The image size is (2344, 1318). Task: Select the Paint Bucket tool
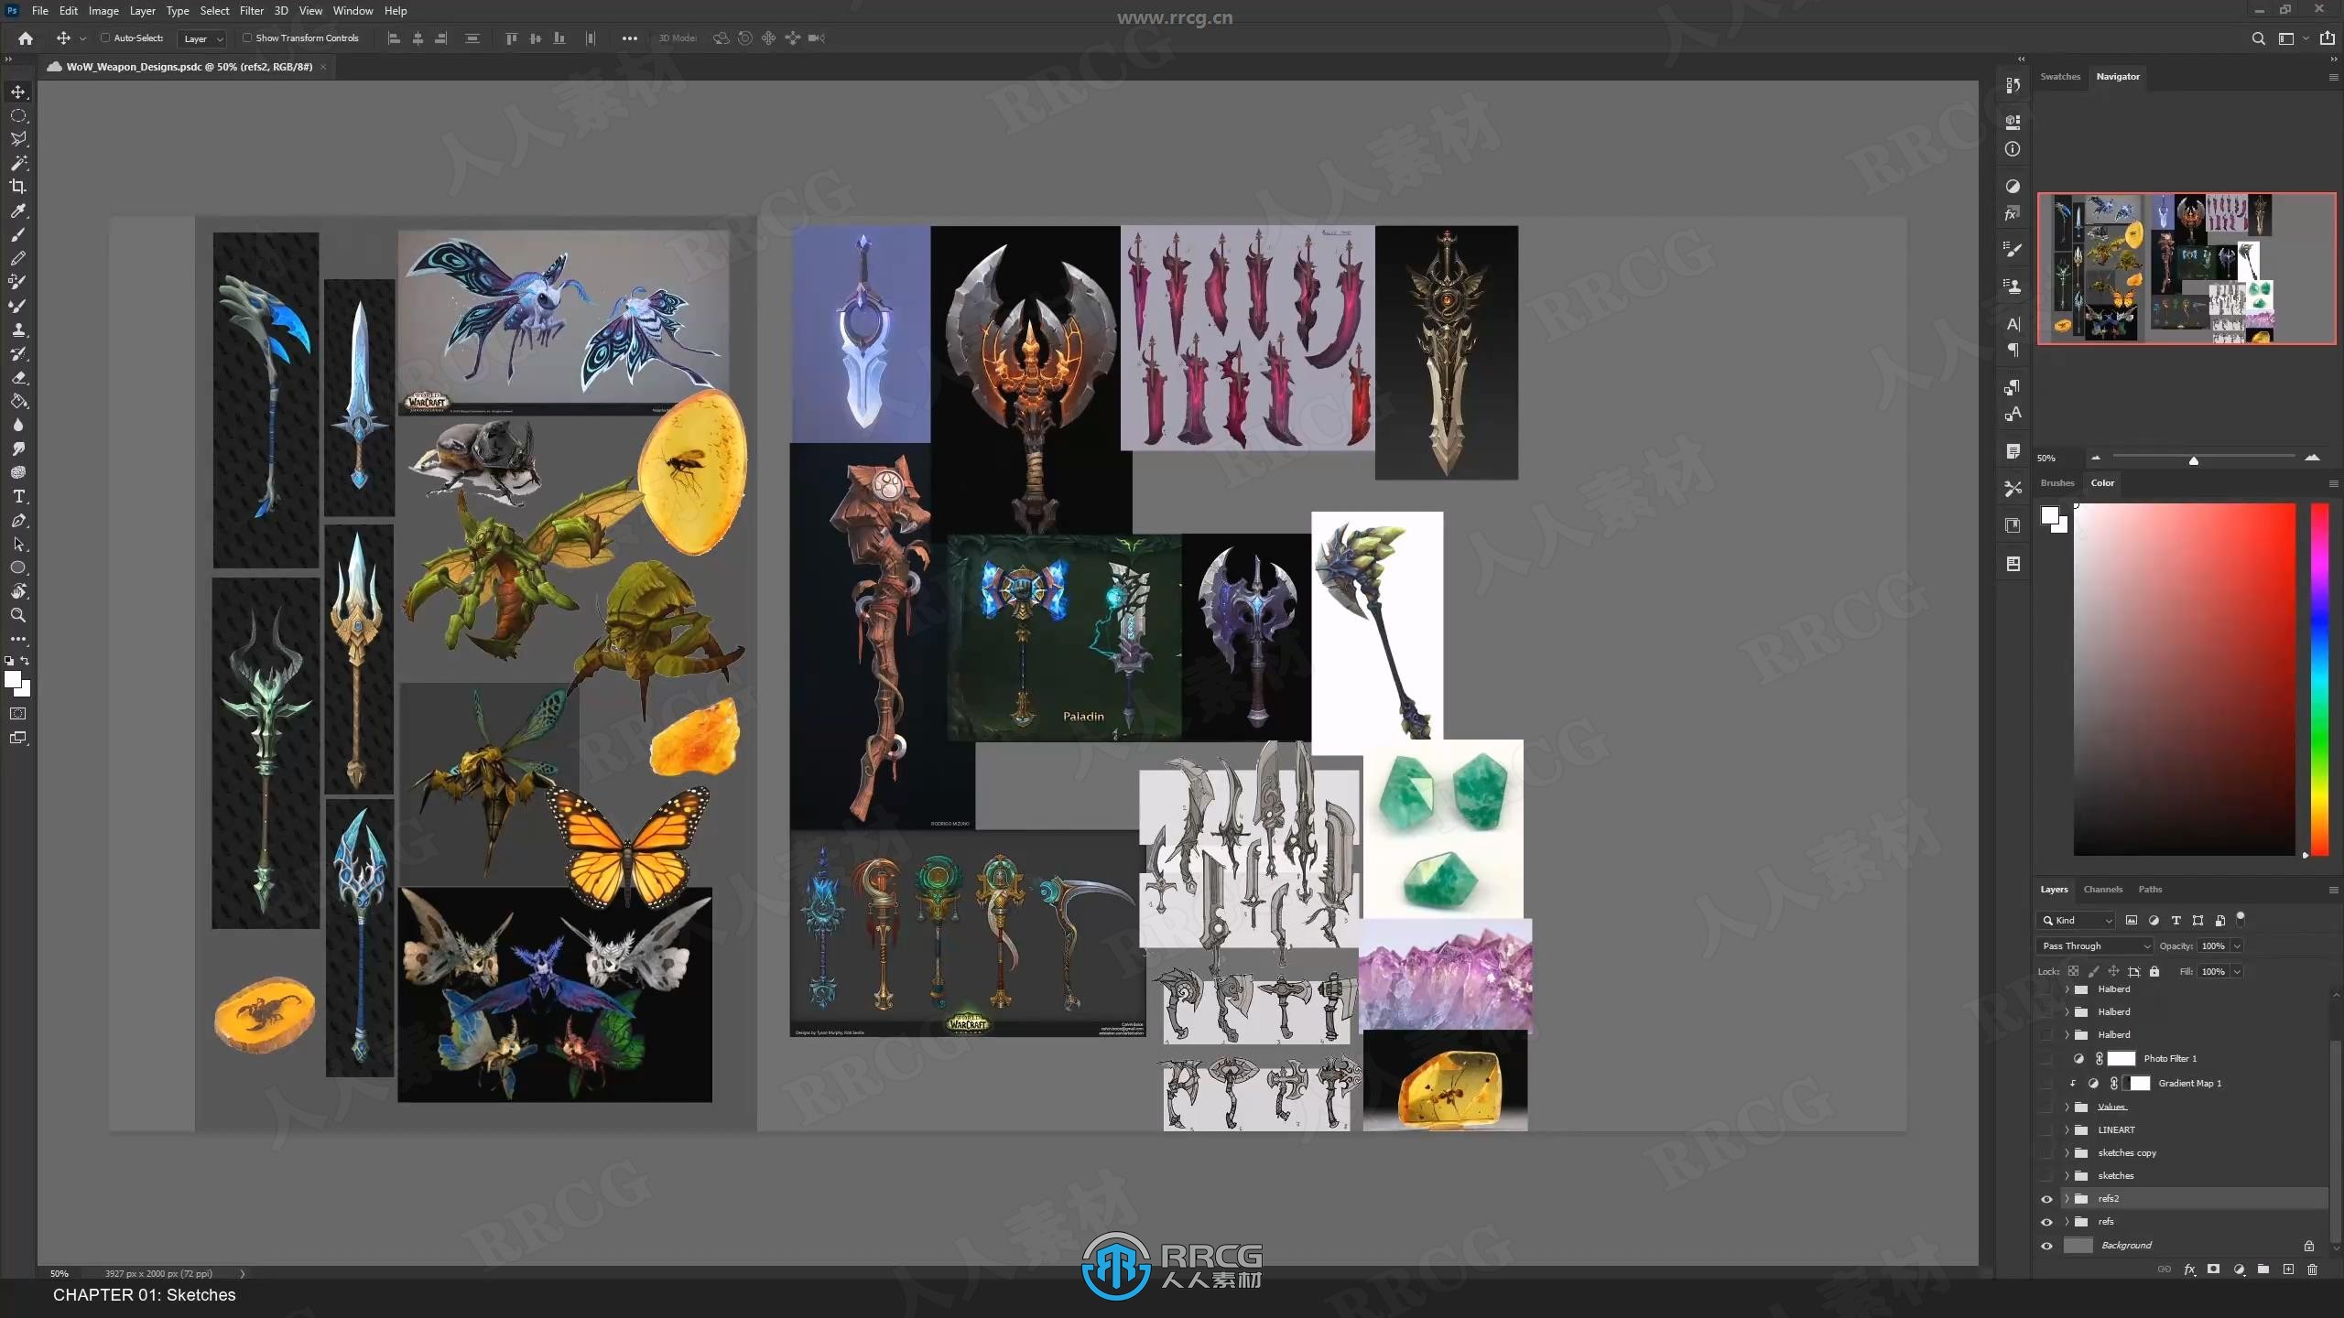pyautogui.click(x=18, y=401)
